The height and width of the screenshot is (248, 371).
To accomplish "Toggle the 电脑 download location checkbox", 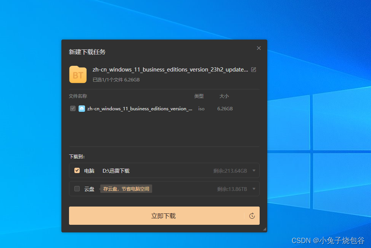I will [x=77, y=170].
